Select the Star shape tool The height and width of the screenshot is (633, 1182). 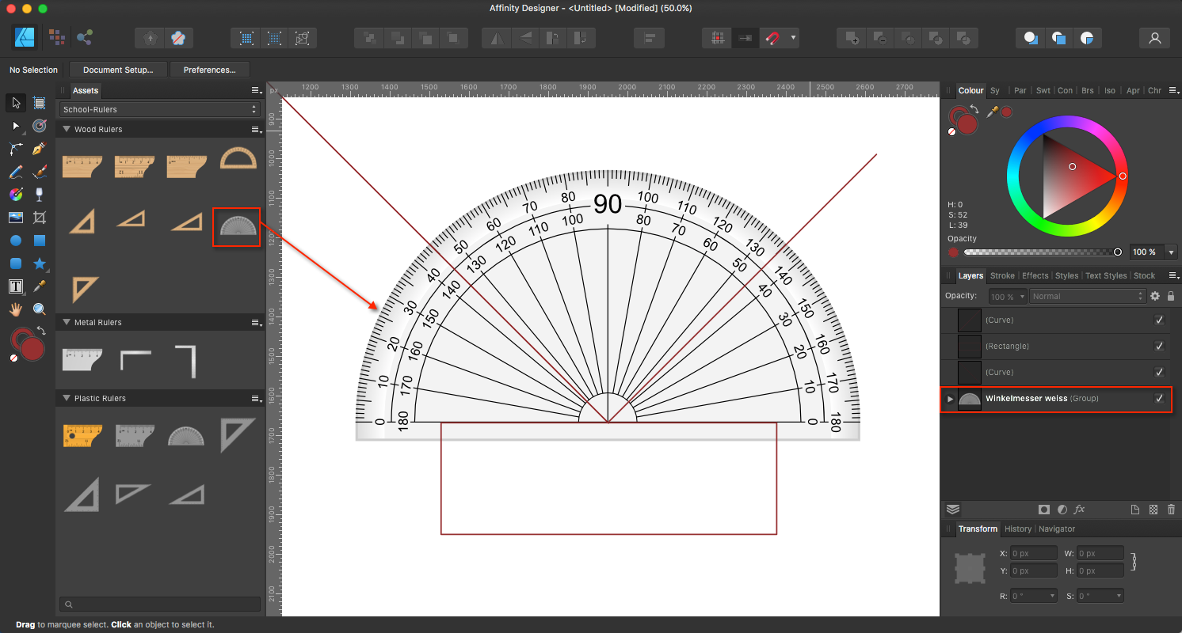[x=40, y=263]
